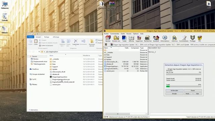Click the Pause button in extraction dialog
215x121 pixels.
(193, 90)
